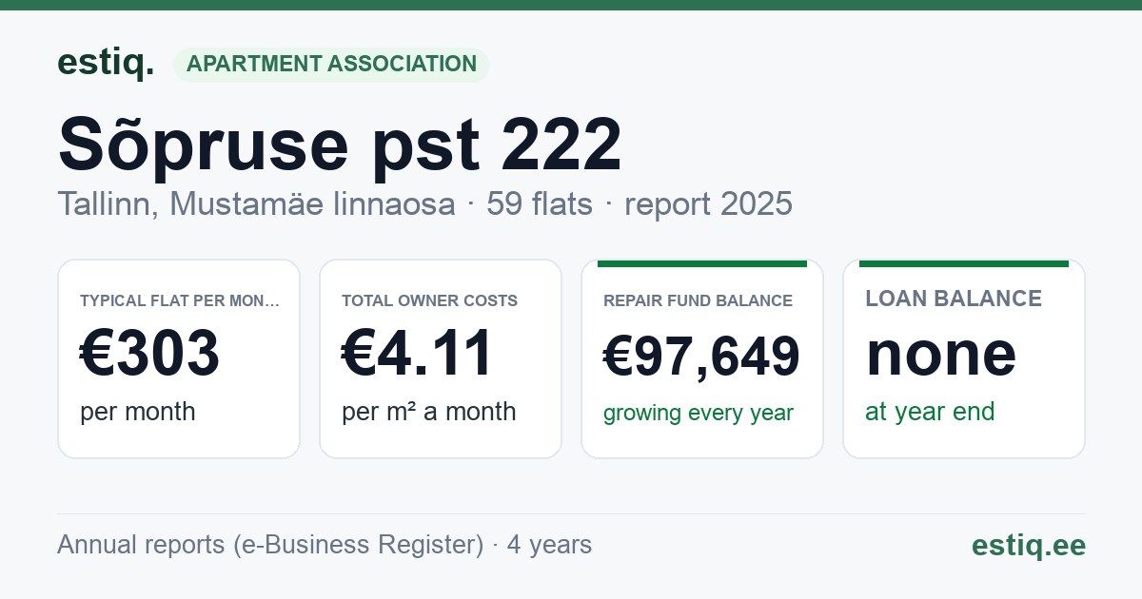Click the at year end text
Image resolution: width=1142 pixels, height=599 pixels.
tap(930, 412)
